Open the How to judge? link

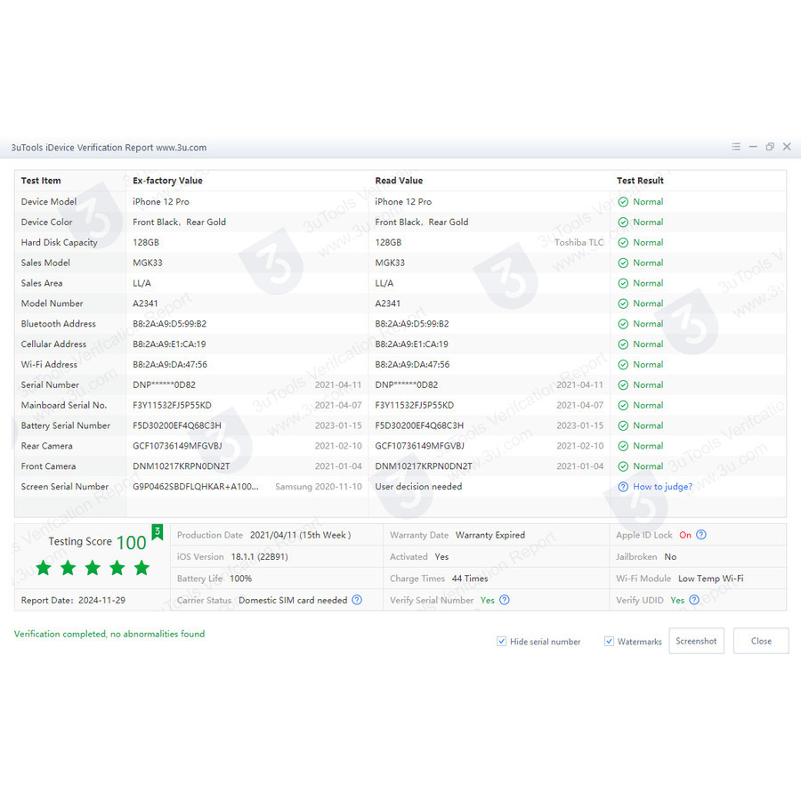[x=662, y=487]
